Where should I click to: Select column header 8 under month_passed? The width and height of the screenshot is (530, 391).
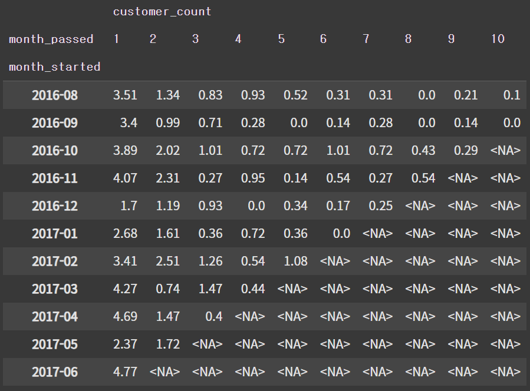(409, 39)
